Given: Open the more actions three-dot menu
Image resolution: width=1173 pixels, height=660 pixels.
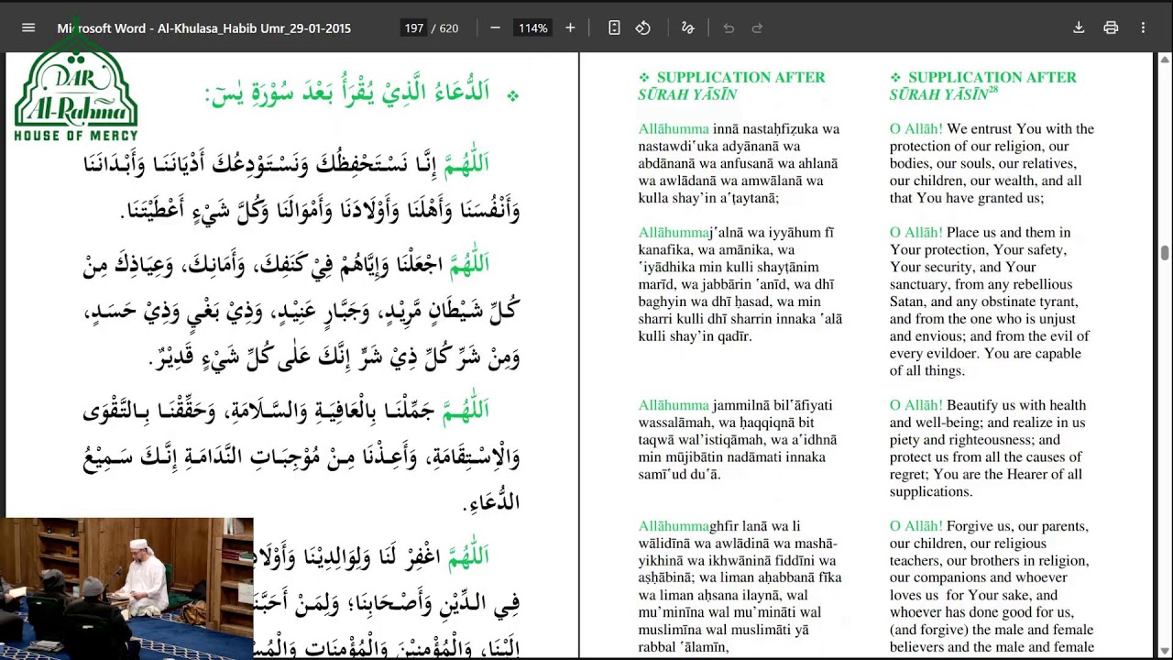Looking at the screenshot, I should (x=1143, y=27).
